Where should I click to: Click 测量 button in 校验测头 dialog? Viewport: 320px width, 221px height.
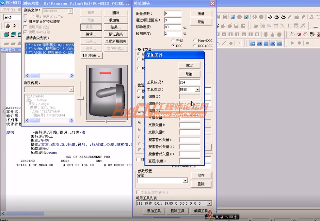(201, 14)
